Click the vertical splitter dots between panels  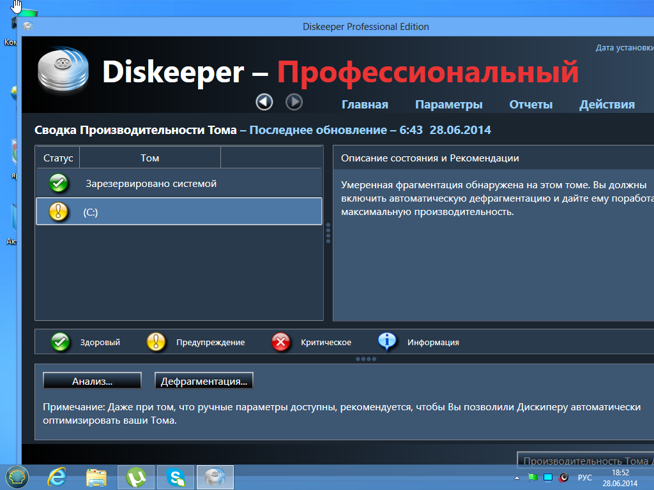pyautogui.click(x=328, y=233)
